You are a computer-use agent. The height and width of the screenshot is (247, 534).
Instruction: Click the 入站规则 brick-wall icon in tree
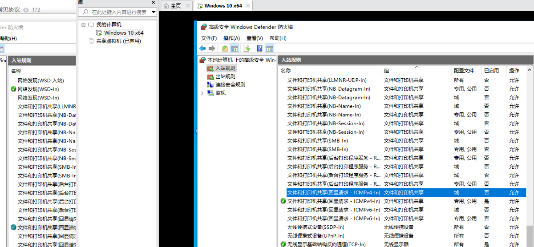pyautogui.click(x=210, y=68)
